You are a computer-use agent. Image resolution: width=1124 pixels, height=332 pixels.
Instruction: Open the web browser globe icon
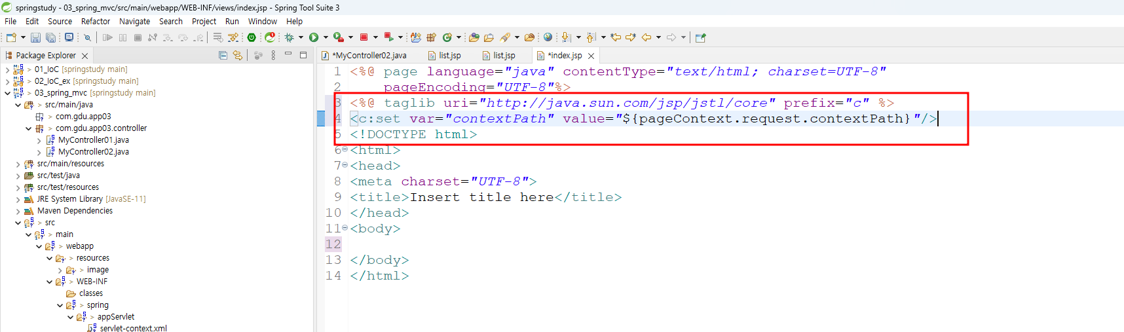548,37
